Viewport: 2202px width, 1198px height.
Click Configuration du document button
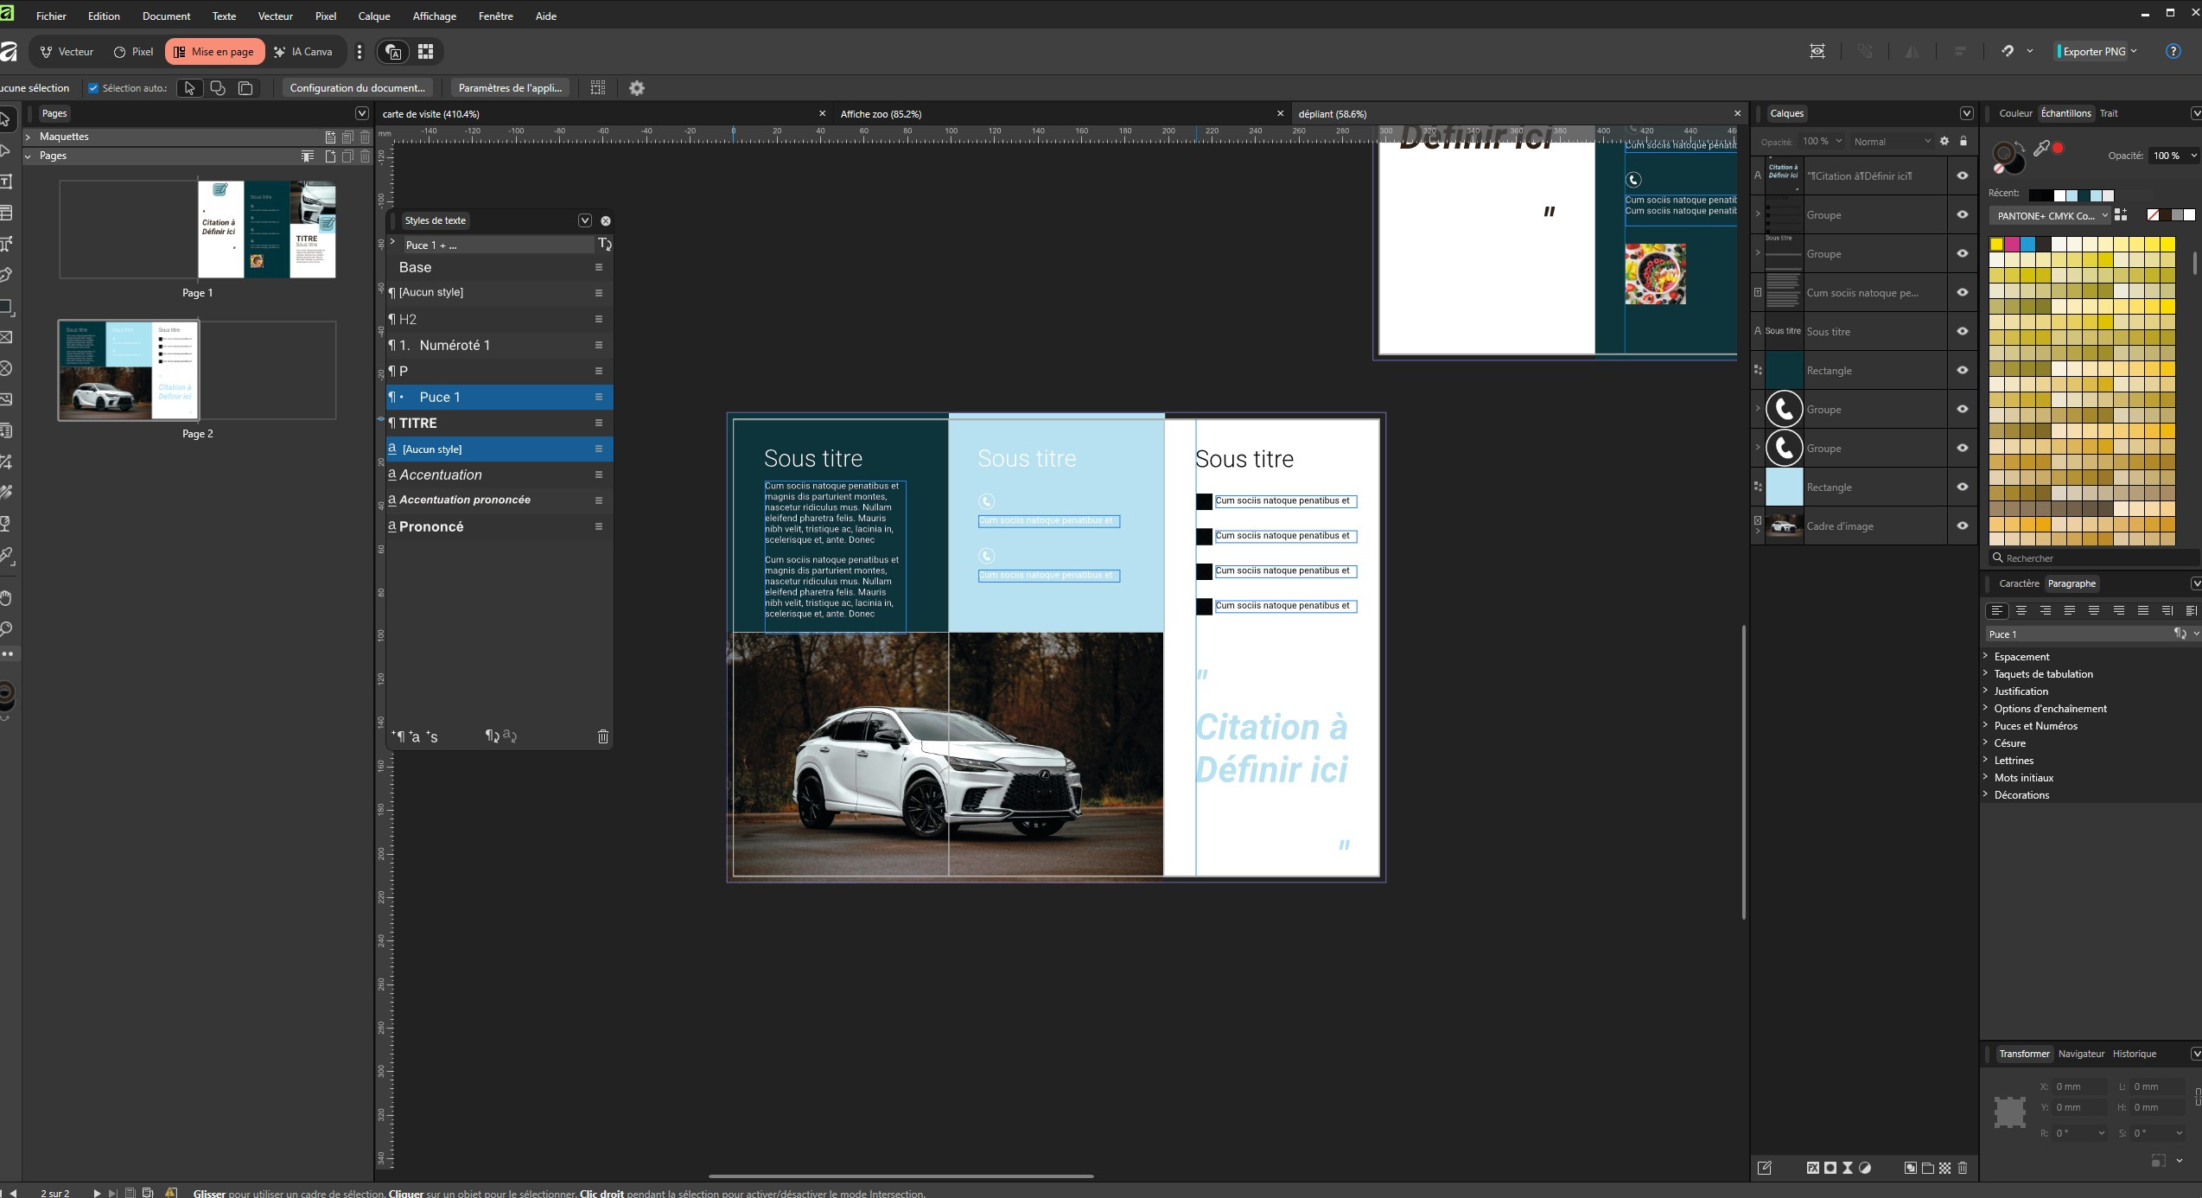pos(357,87)
